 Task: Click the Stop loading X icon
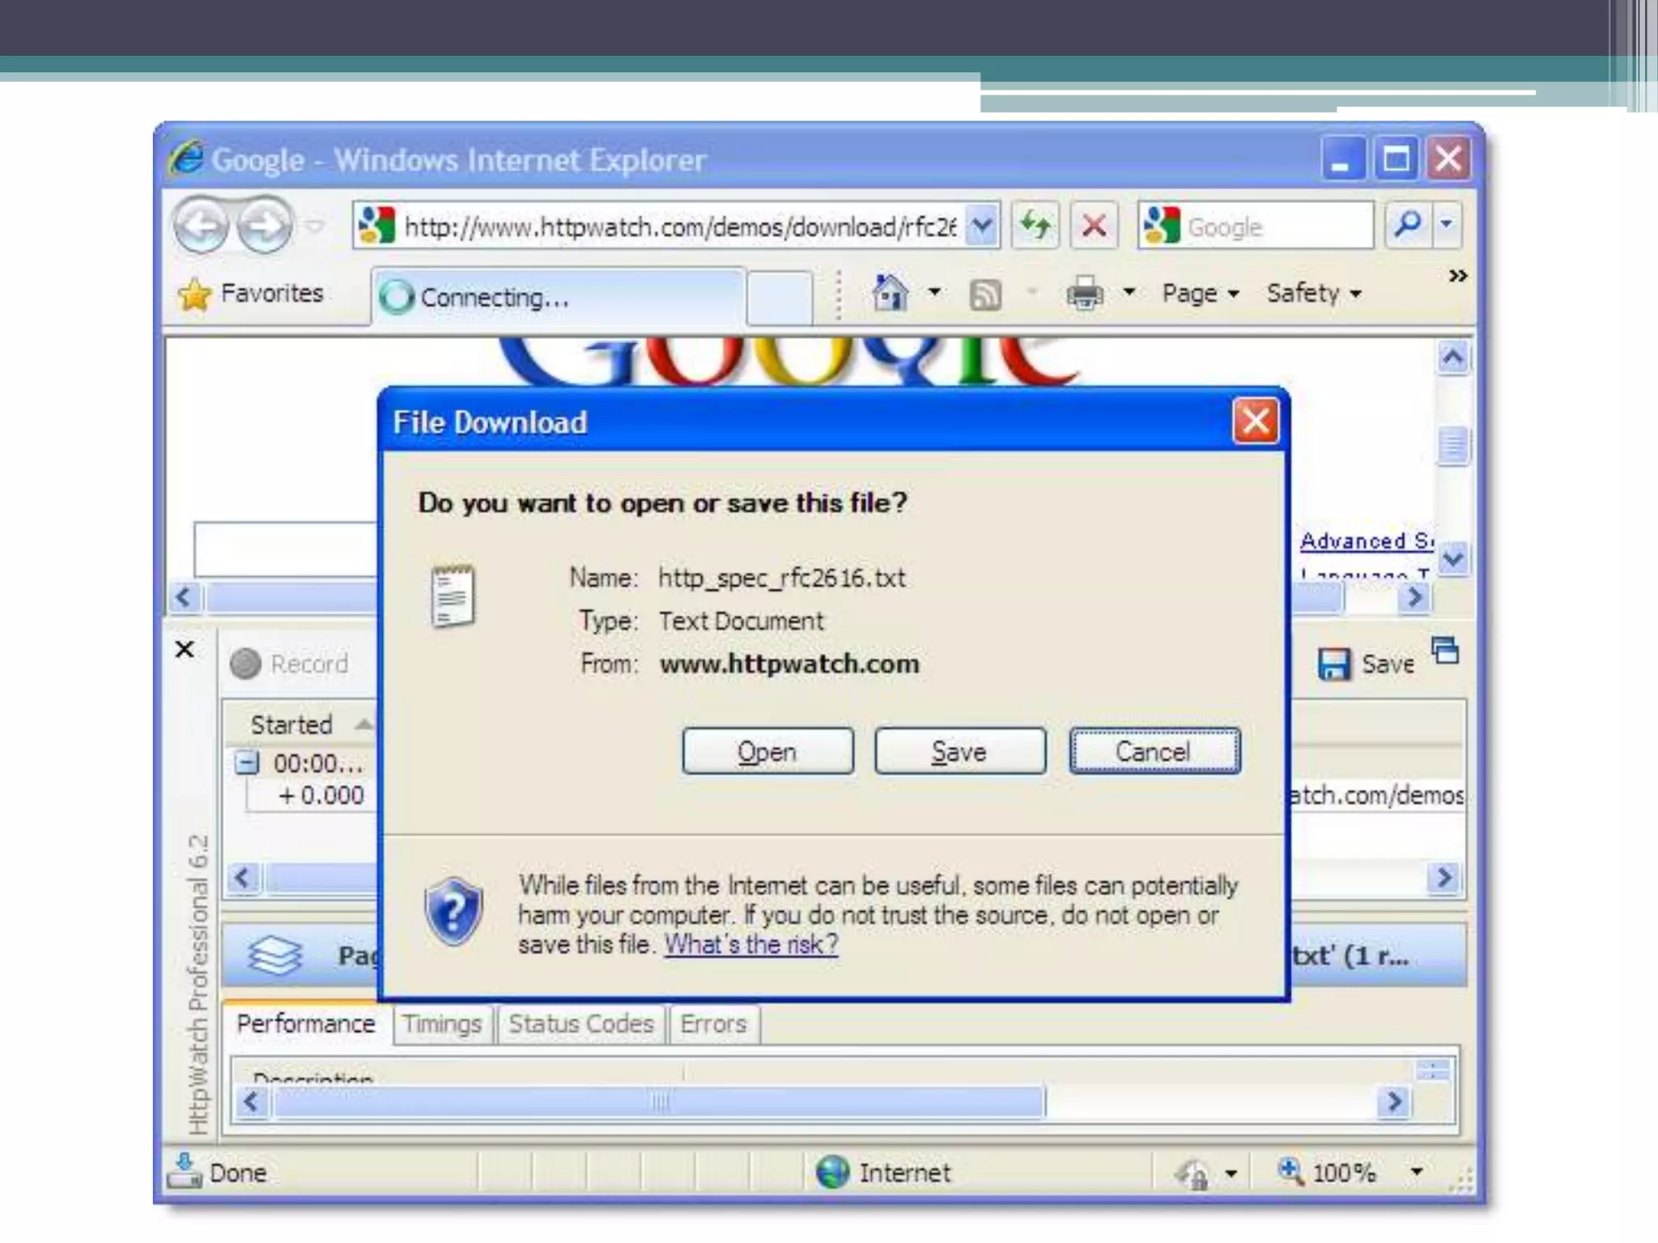coord(1094,226)
